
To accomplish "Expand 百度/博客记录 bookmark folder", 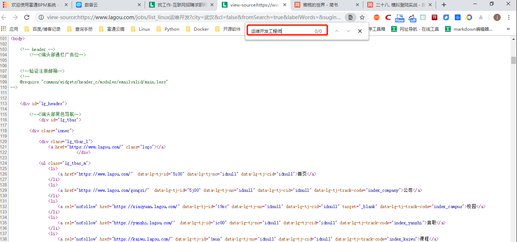I will click(x=42, y=29).
